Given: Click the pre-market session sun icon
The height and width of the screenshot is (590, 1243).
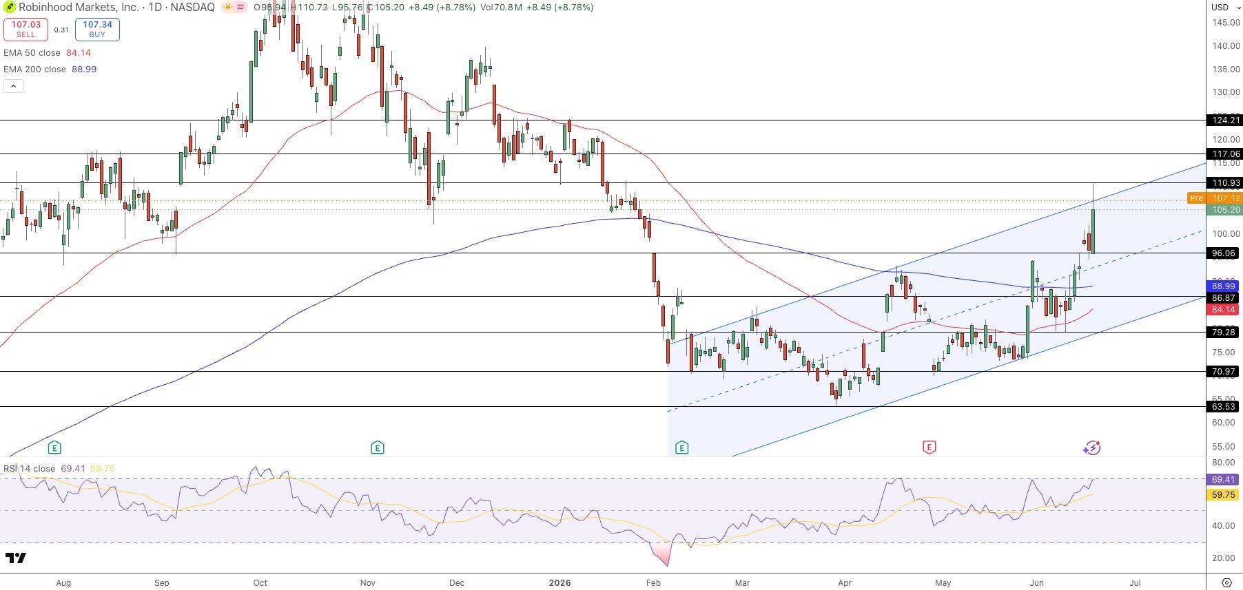Looking at the screenshot, I should [x=227, y=7].
